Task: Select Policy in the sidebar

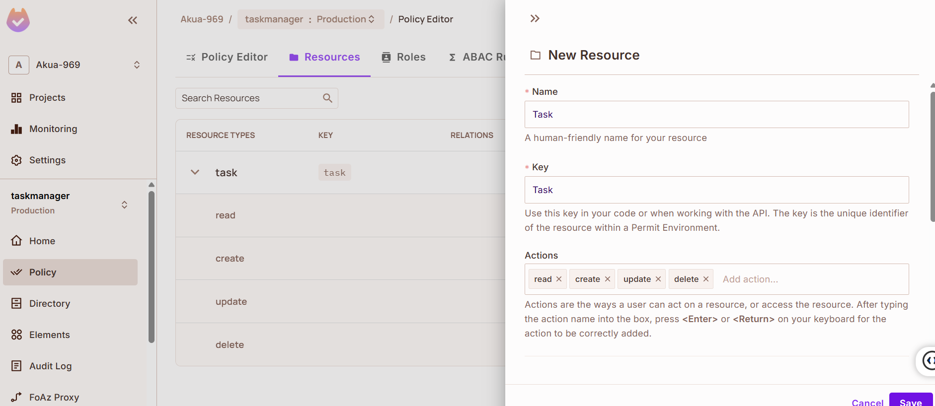Action: [x=70, y=272]
